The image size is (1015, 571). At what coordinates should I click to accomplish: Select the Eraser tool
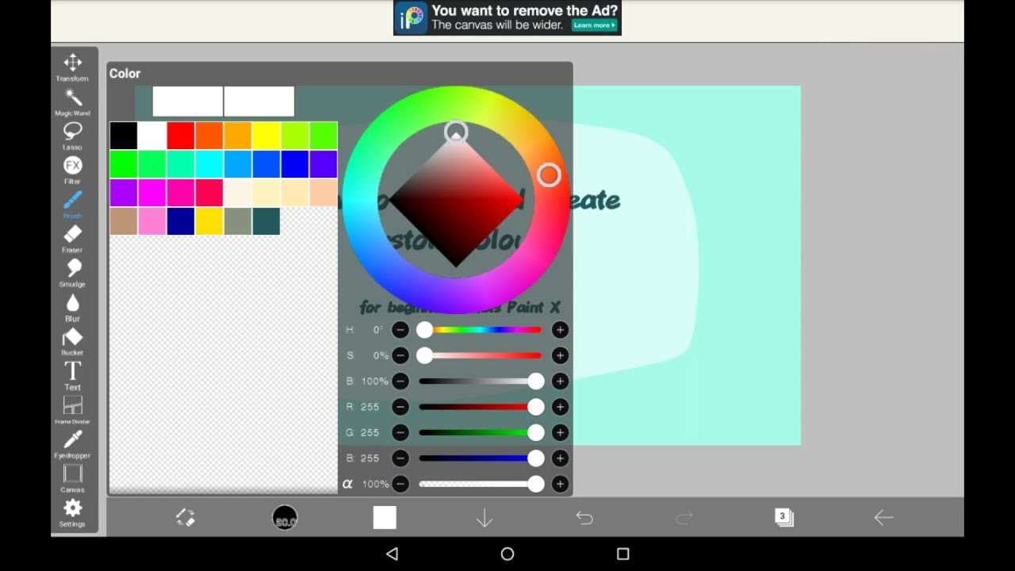(x=73, y=235)
